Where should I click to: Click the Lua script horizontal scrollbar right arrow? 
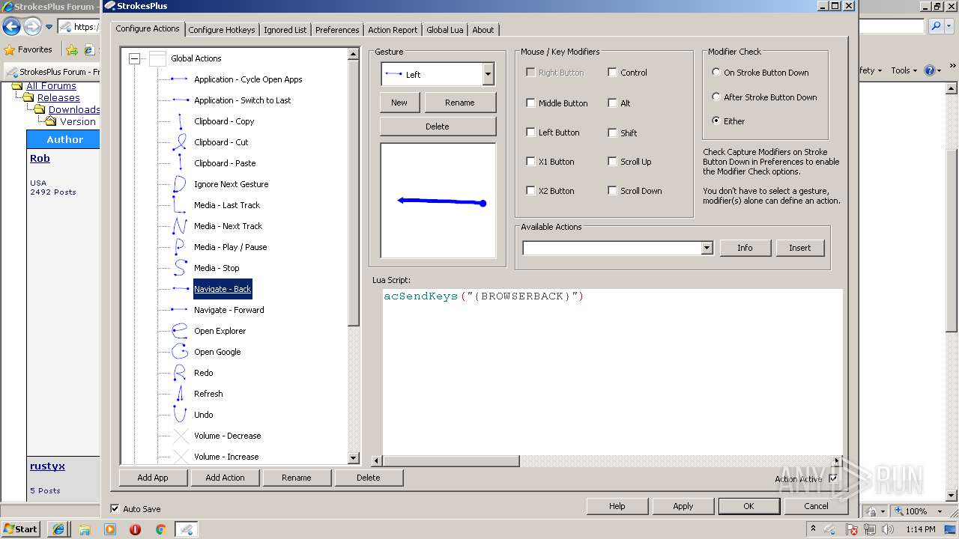(x=837, y=461)
